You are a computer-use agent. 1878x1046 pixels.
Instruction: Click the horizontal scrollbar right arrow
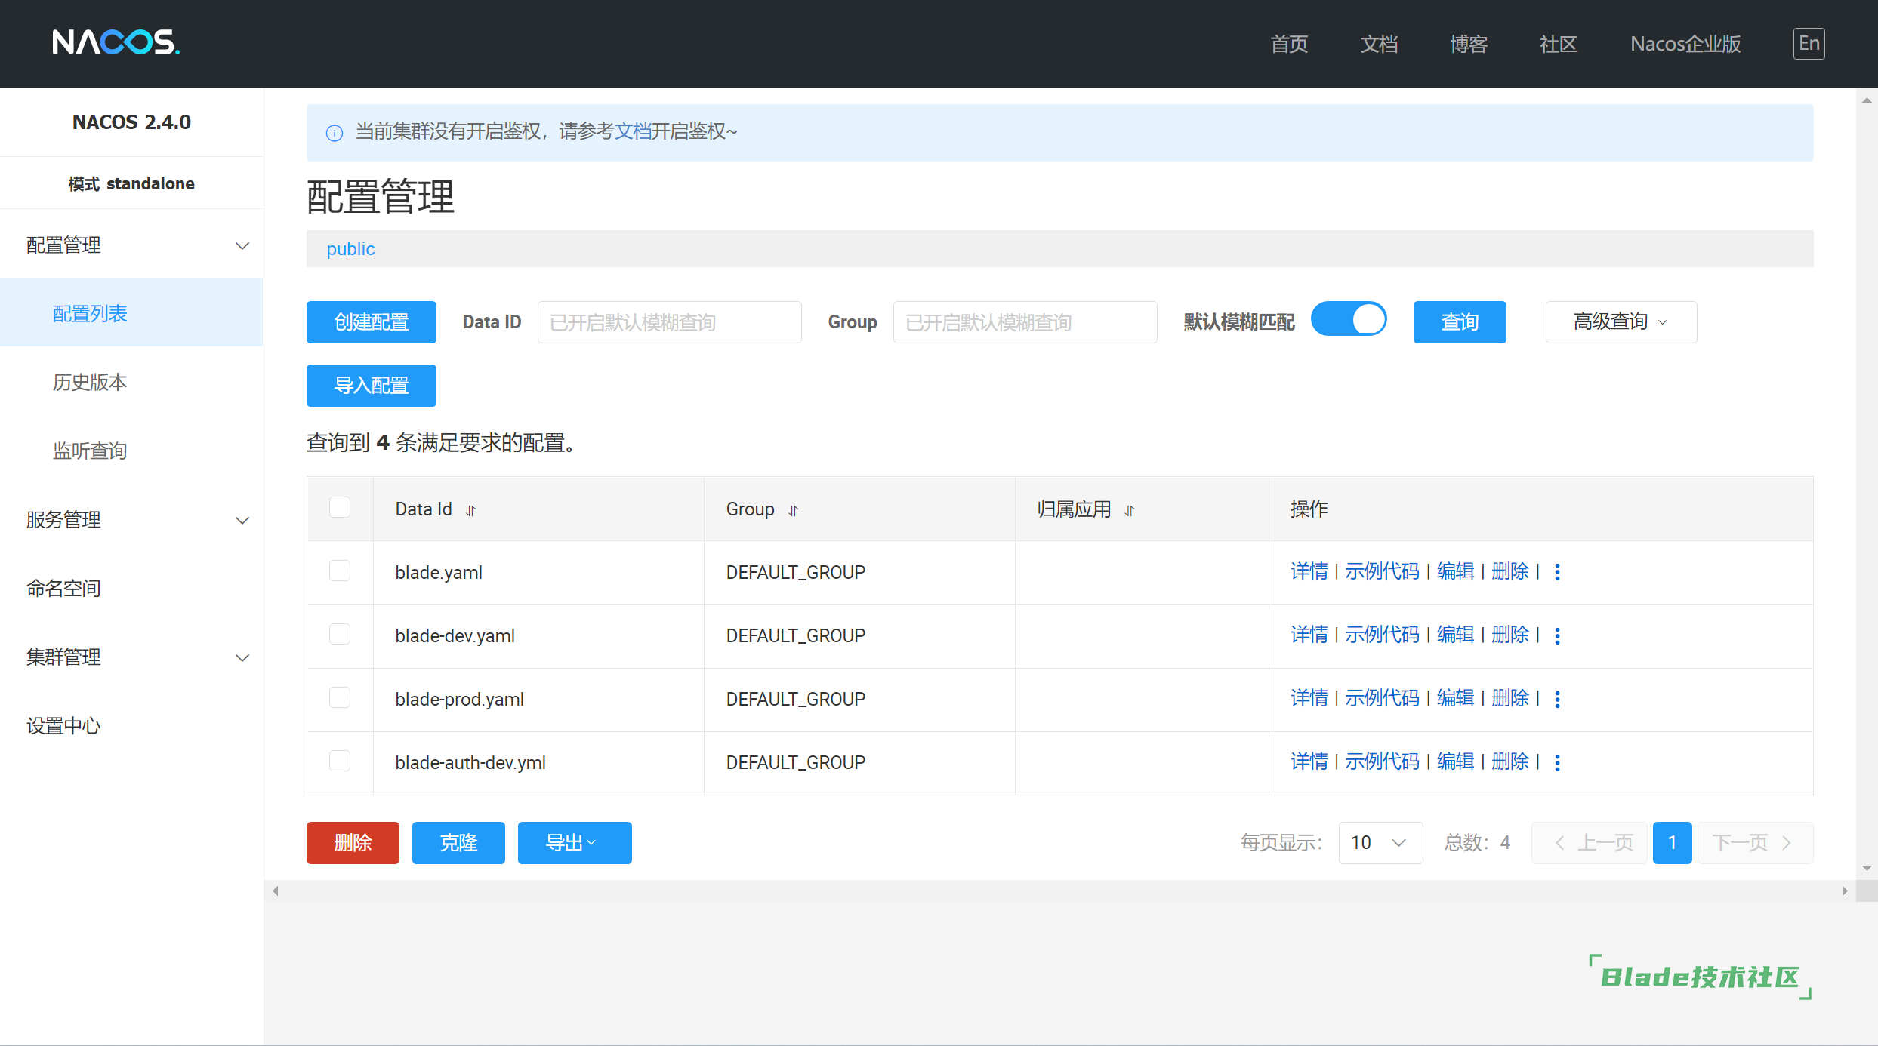click(x=1844, y=891)
